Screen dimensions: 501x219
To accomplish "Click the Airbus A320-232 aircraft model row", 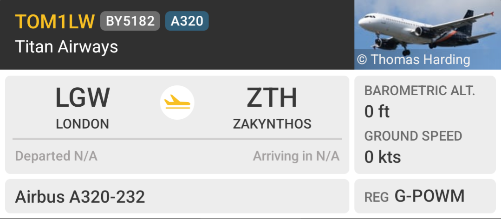I will click(x=177, y=196).
